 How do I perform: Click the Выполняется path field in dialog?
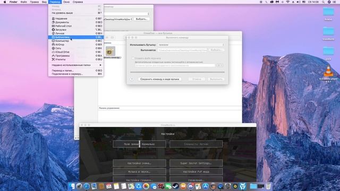pyautogui.click(x=182, y=50)
